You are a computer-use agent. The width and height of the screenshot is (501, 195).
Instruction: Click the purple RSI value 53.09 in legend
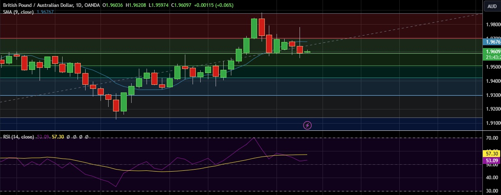[43, 137]
